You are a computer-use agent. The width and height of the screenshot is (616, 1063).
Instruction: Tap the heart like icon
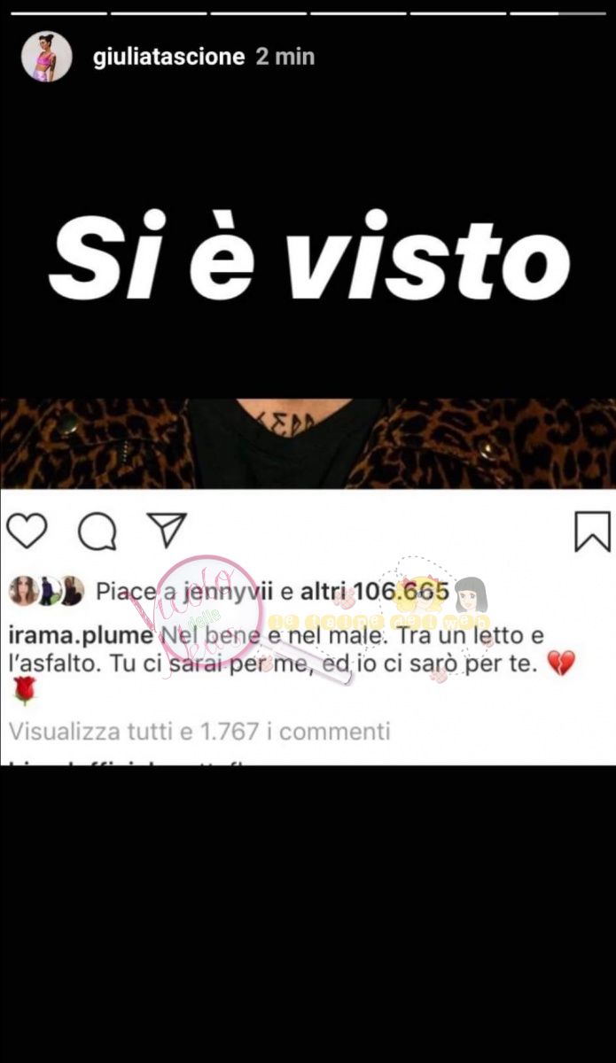[27, 531]
